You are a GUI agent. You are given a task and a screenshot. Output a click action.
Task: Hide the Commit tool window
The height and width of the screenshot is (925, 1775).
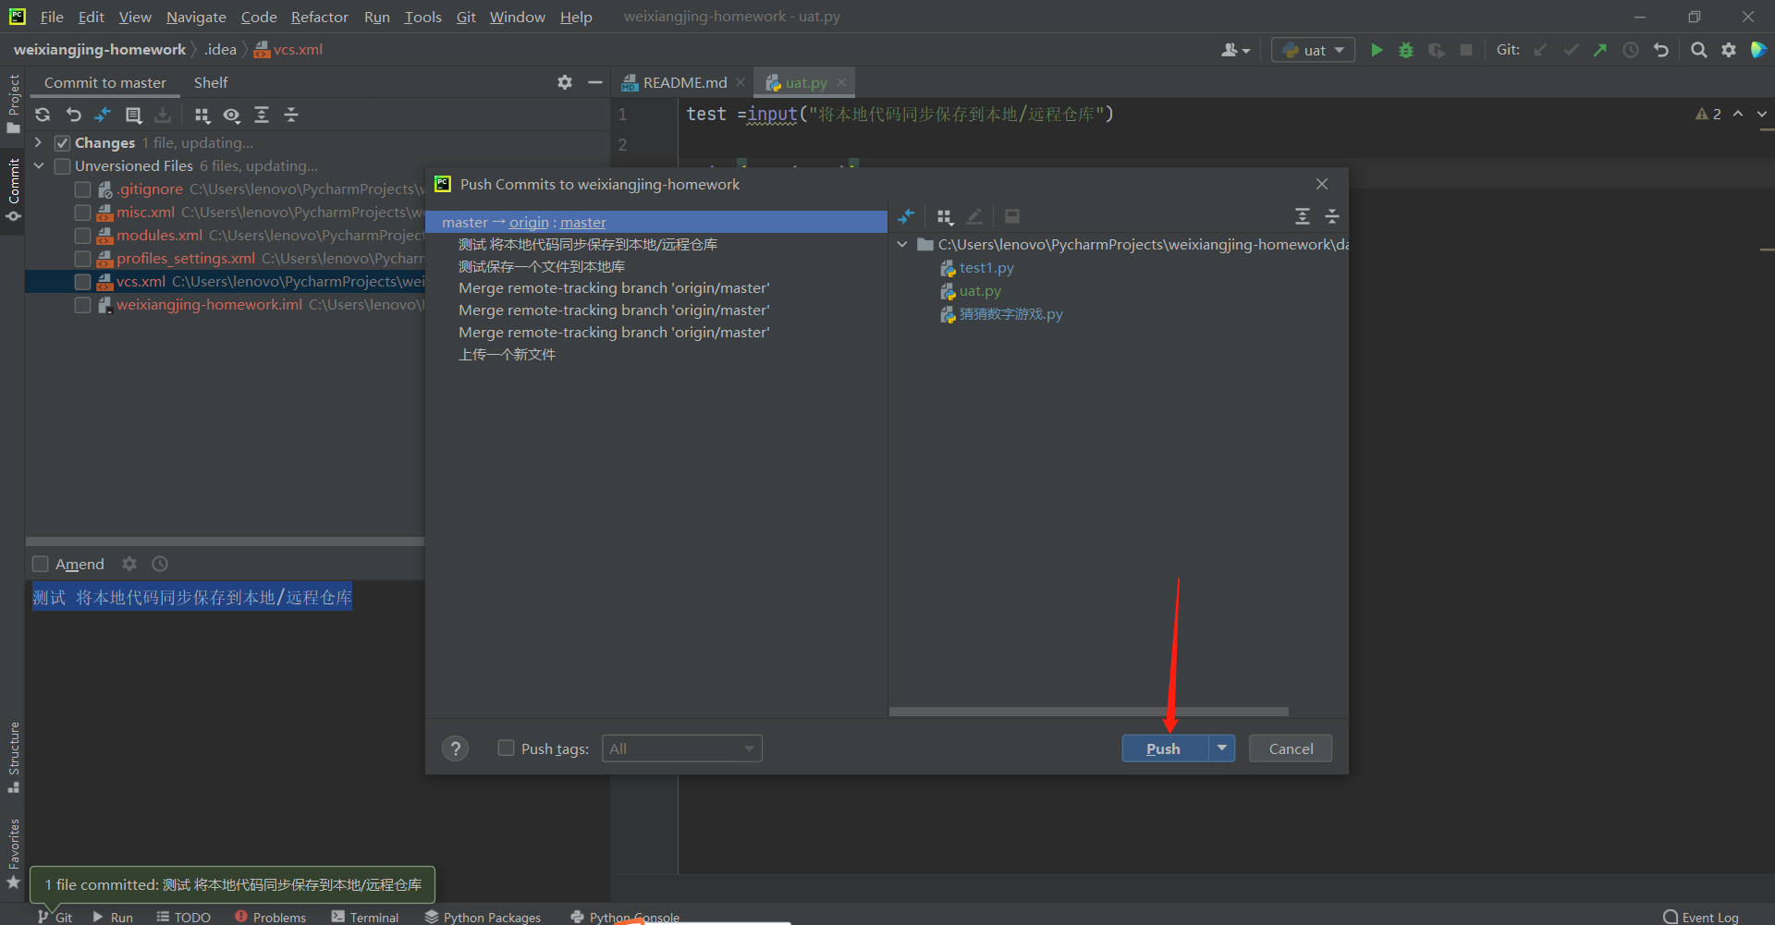pyautogui.click(x=595, y=82)
